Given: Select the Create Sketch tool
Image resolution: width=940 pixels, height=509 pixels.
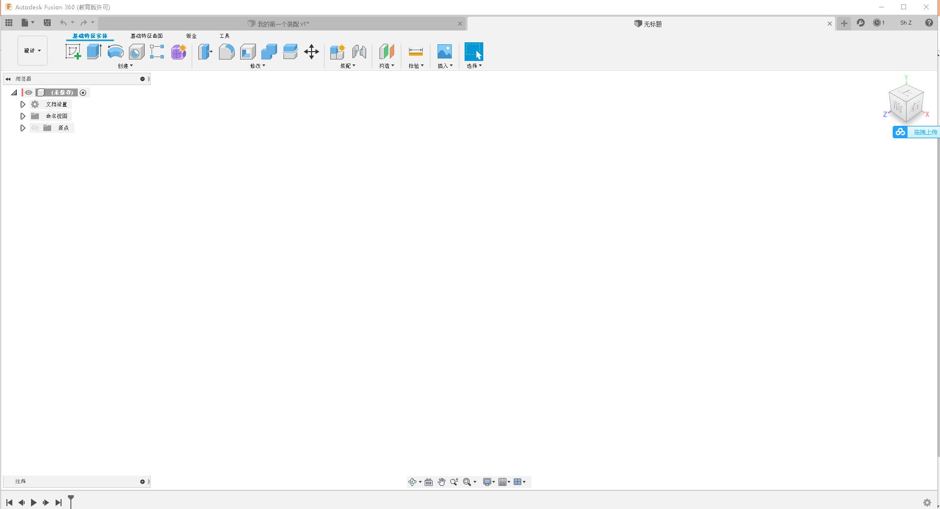Looking at the screenshot, I should point(73,52).
